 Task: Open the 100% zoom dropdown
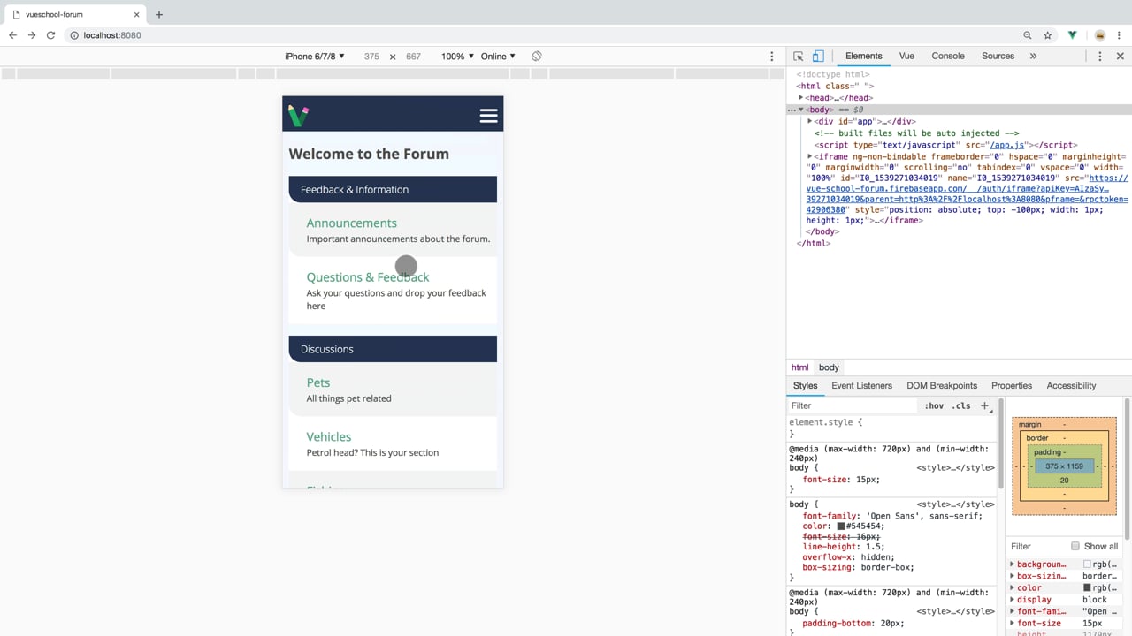click(457, 56)
